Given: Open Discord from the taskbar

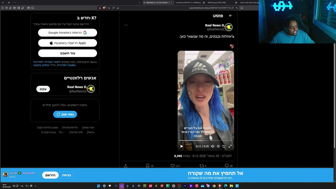Looking at the screenshot, I should (x=208, y=186).
